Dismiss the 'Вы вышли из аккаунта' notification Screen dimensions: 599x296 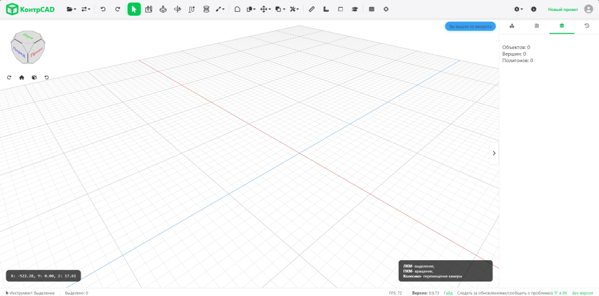point(470,26)
